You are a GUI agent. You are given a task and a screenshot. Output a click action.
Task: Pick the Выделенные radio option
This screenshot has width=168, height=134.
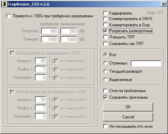click(x=106, y=80)
